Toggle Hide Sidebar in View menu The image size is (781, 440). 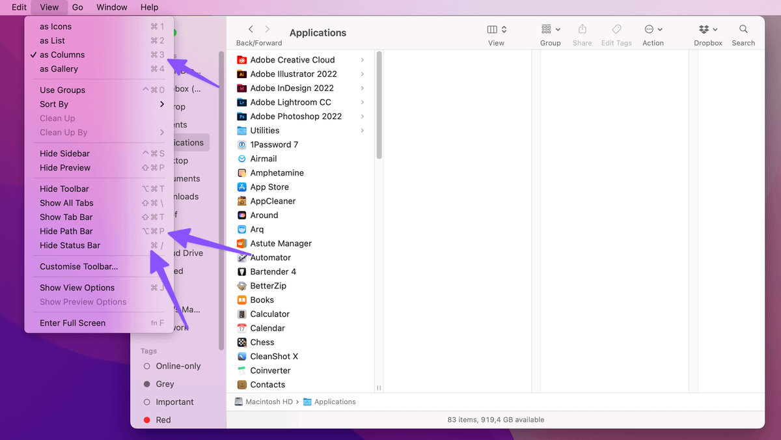coord(64,154)
